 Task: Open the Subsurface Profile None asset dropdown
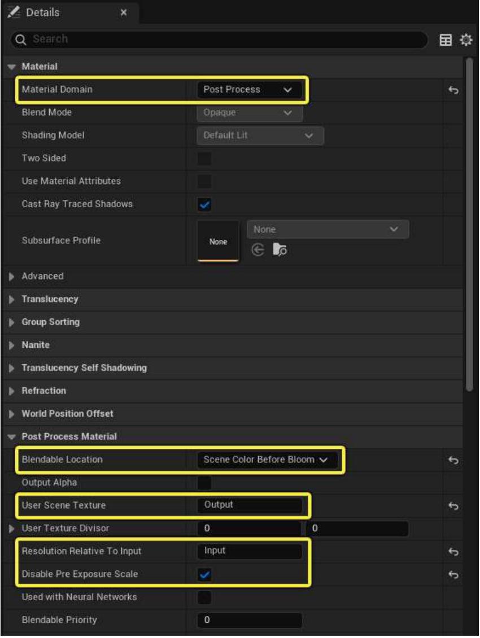[x=328, y=230]
